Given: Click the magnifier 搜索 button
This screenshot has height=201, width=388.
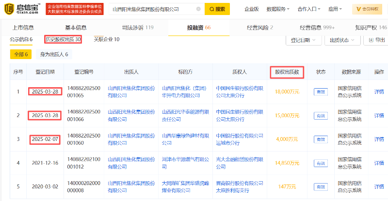Looking at the screenshot, I should point(217,9).
